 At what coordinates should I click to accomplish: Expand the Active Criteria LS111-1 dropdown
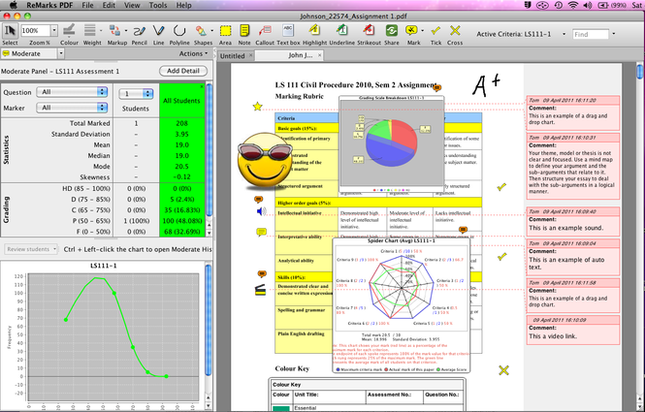[x=564, y=34]
